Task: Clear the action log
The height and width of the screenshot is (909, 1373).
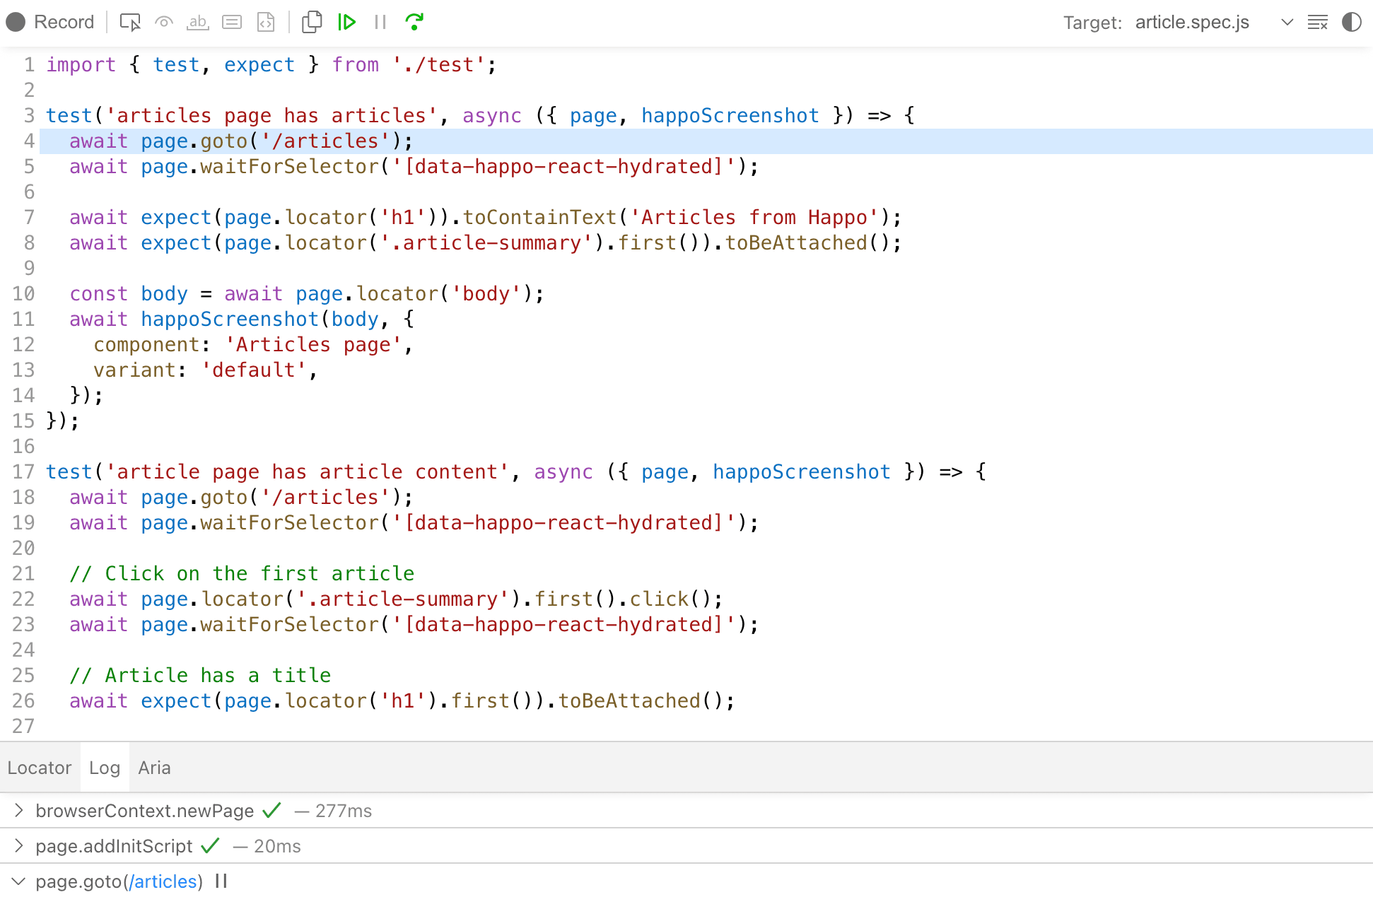Action: click(1318, 22)
